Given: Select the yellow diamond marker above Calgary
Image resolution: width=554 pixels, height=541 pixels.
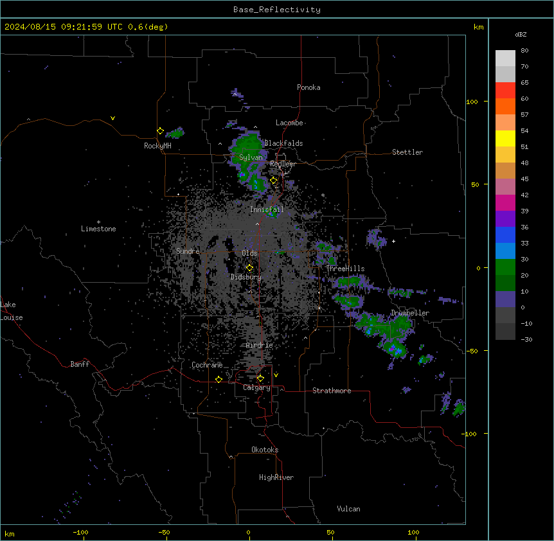Looking at the screenshot, I should (260, 378).
